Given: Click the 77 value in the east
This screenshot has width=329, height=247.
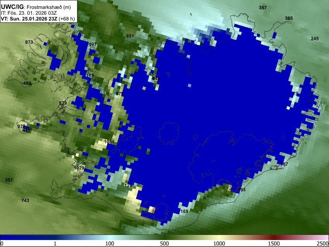Looking at the screenshot, I should [x=295, y=93].
